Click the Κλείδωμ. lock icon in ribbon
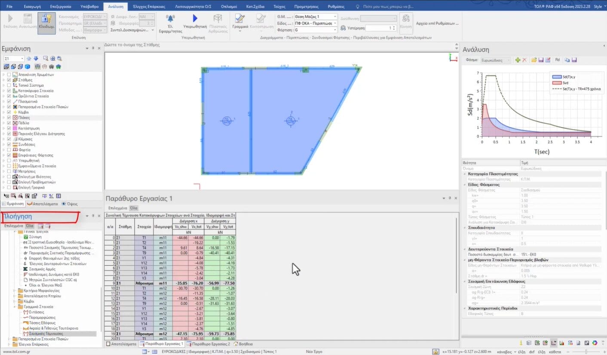 click(46, 19)
